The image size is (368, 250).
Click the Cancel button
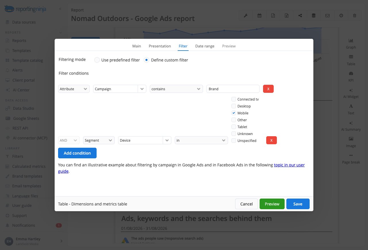coord(246,204)
